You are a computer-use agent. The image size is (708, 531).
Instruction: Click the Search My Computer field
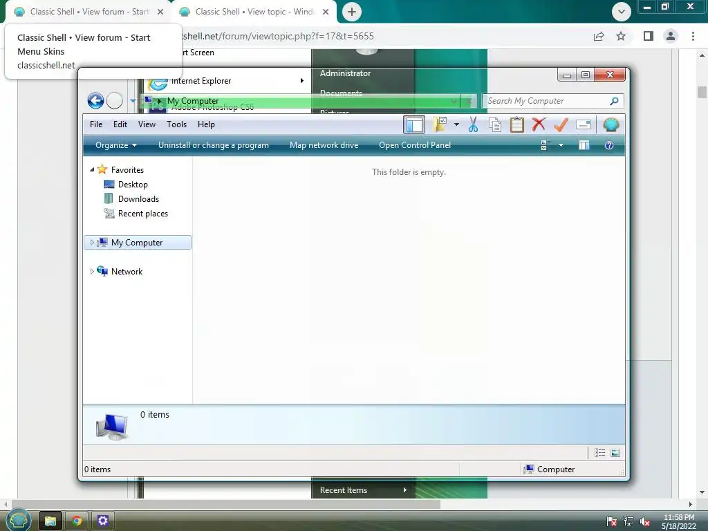(552, 101)
